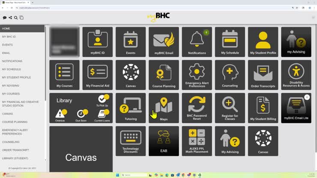Screen dimensions: 317x178
Task: Open the lowercase 'my Advising' tile
Action: (296, 42)
